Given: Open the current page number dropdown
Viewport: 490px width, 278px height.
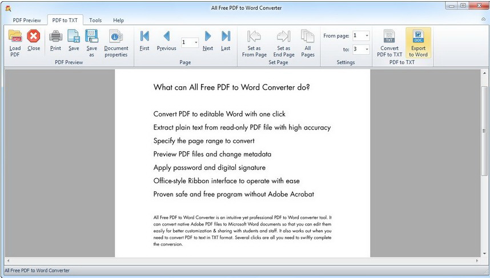Looking at the screenshot, I should [196, 42].
